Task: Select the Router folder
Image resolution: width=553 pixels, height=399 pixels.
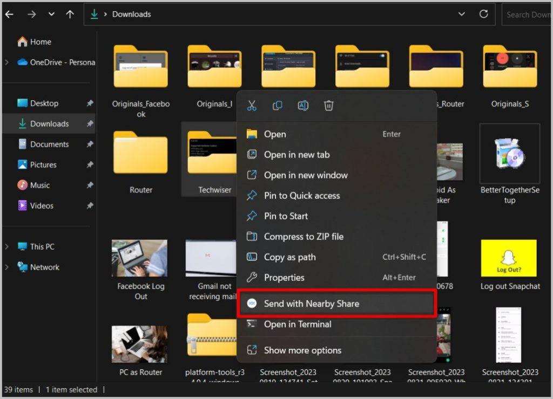Action: pos(141,162)
